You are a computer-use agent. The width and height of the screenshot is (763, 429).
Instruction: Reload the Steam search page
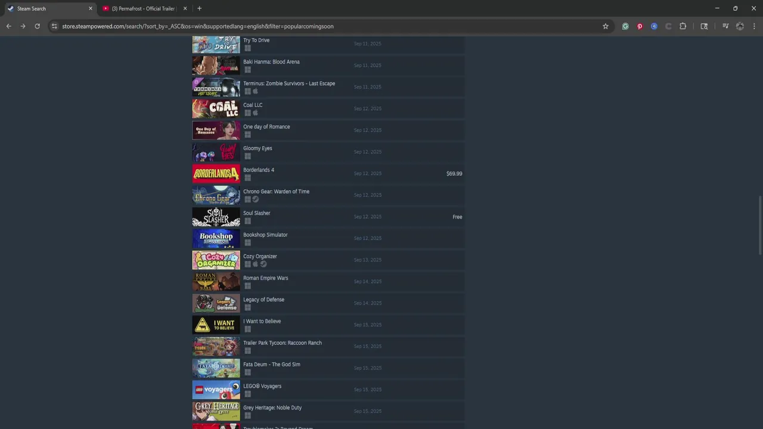[x=38, y=26]
